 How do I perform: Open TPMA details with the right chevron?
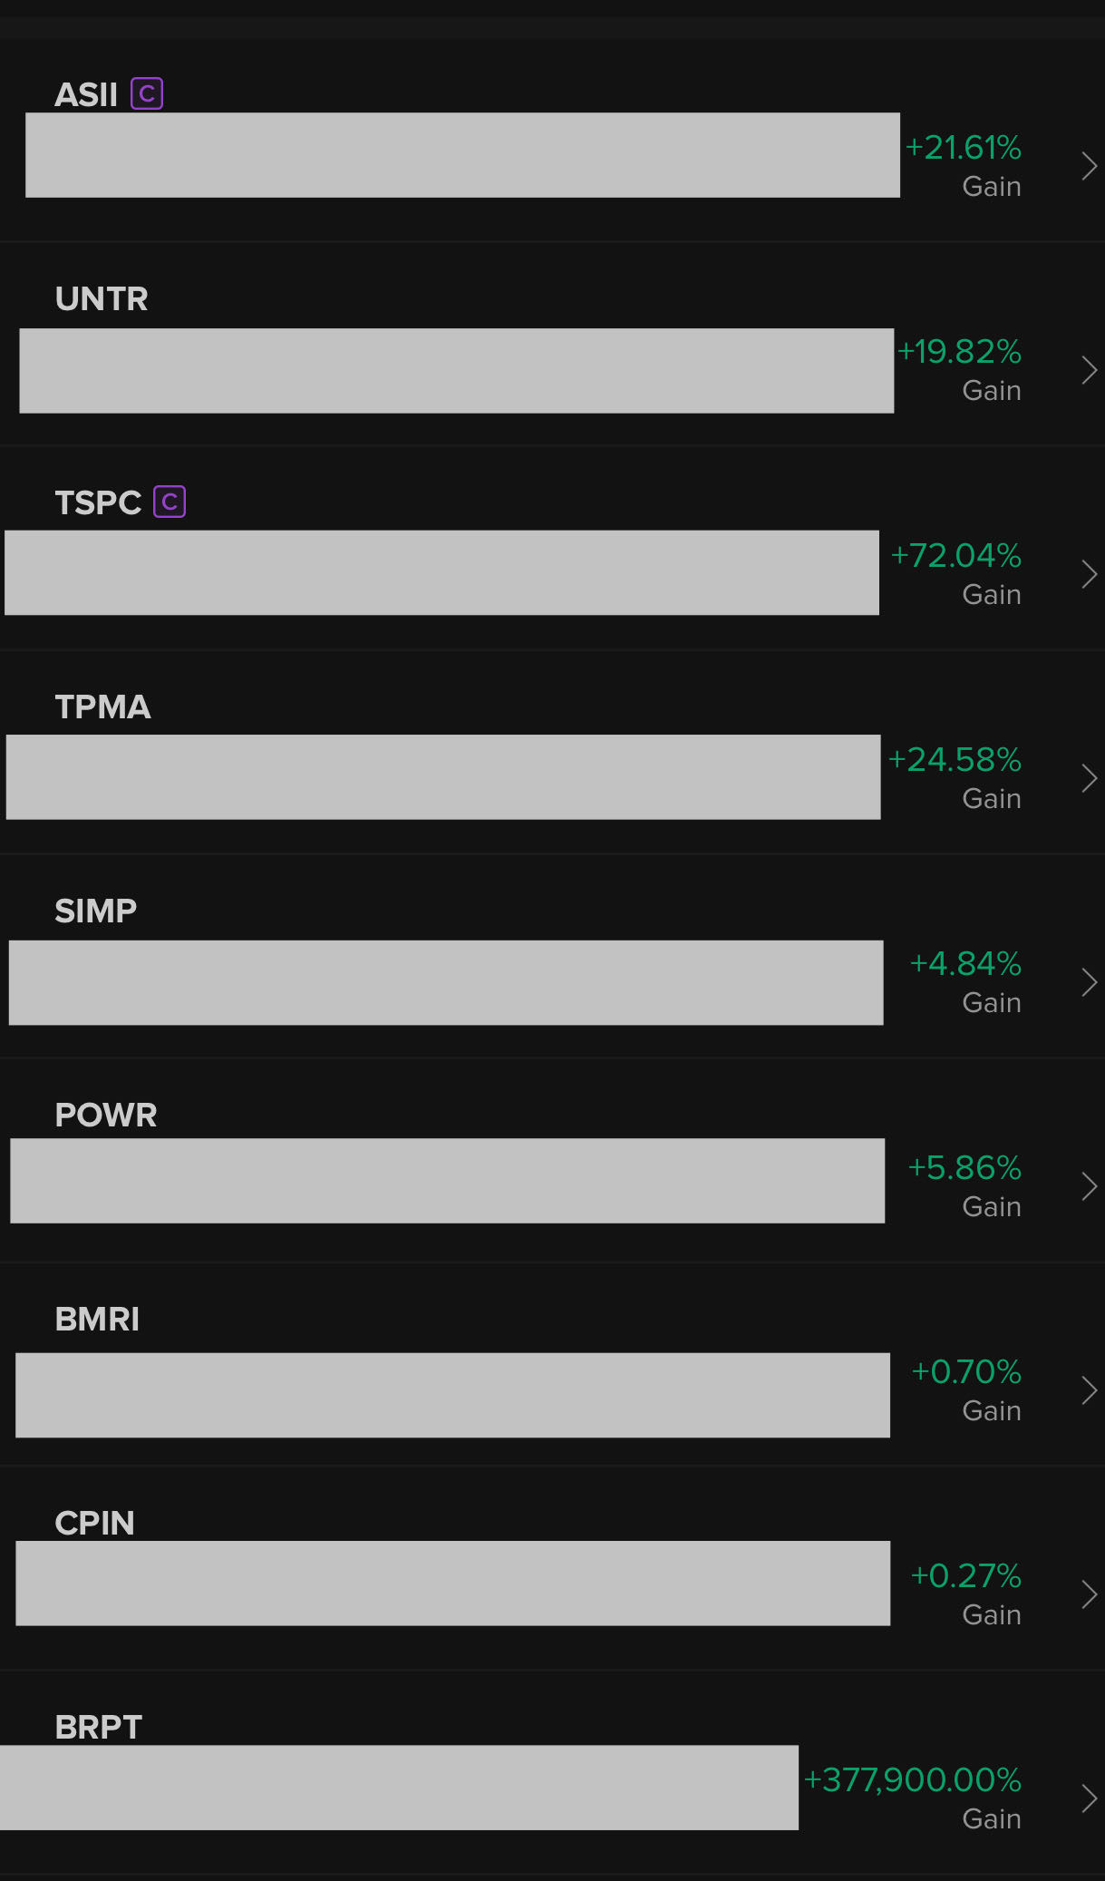tap(1089, 778)
